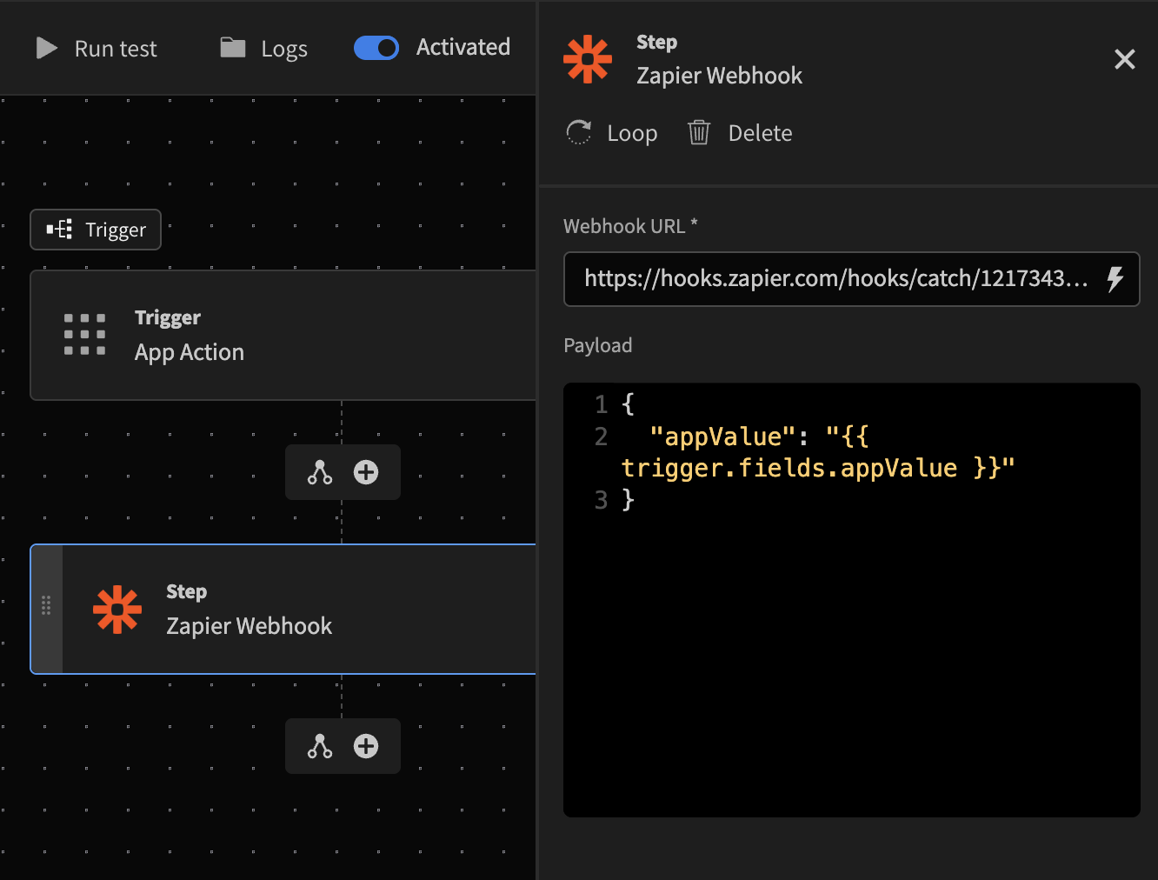The image size is (1158, 880).
Task: Click the Loop option in the step panel
Action: tap(612, 133)
